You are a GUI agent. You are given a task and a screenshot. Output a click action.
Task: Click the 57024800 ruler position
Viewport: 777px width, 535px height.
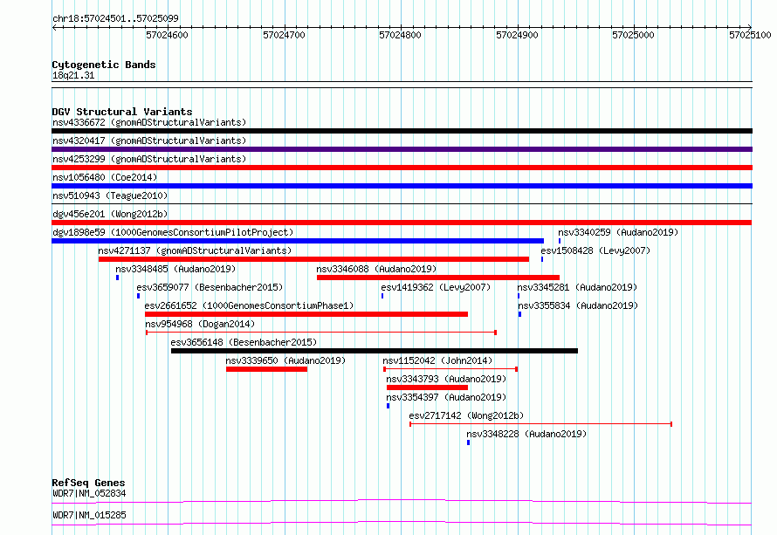click(x=400, y=35)
